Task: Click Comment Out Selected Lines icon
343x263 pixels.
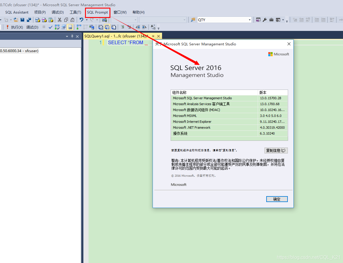Action: [123, 27]
